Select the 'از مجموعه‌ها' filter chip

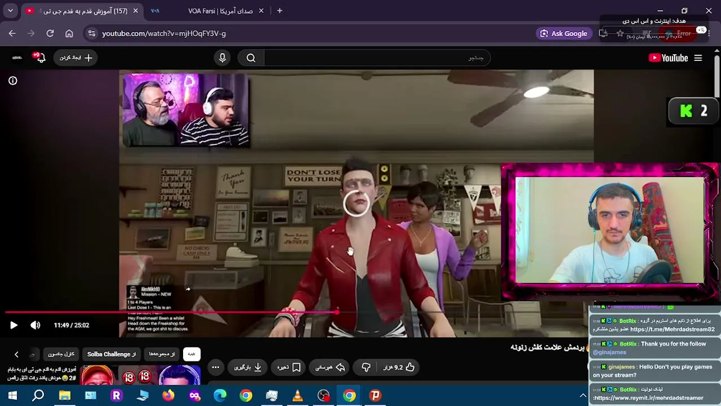click(162, 354)
